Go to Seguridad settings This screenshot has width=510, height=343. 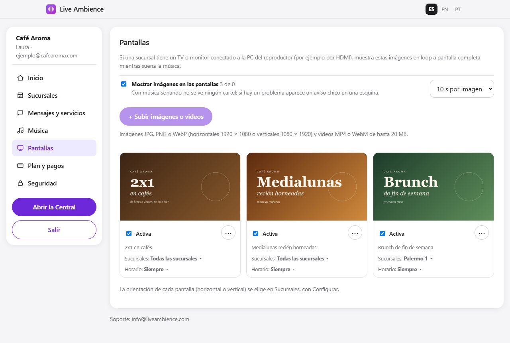[x=54, y=183]
